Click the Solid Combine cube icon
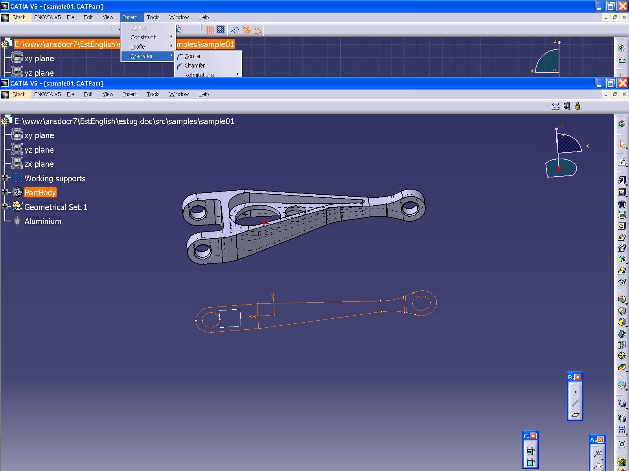Viewport: 629px width, 471px height. tap(622, 259)
